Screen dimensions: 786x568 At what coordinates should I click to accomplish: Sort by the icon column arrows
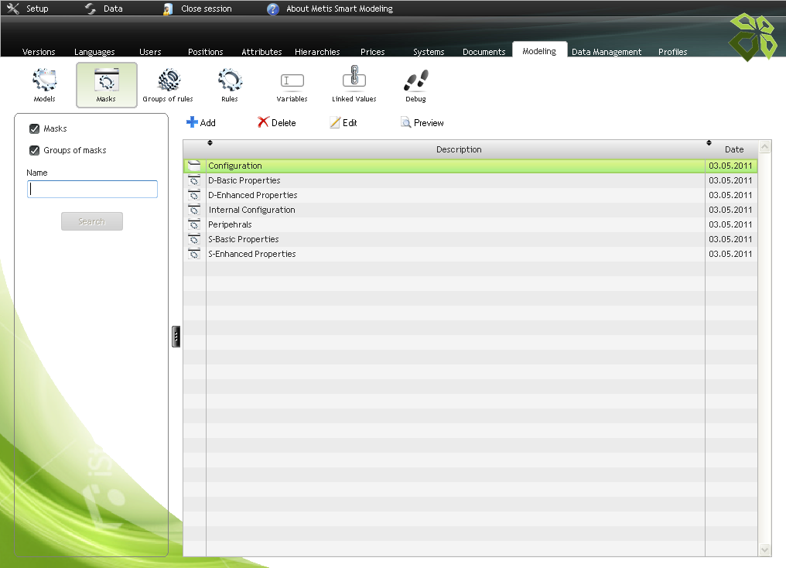tap(210, 143)
